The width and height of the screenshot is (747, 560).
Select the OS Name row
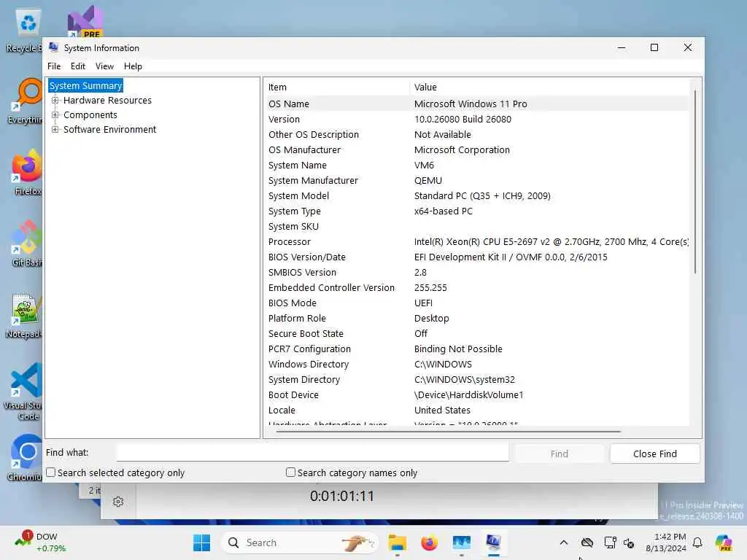click(x=476, y=104)
